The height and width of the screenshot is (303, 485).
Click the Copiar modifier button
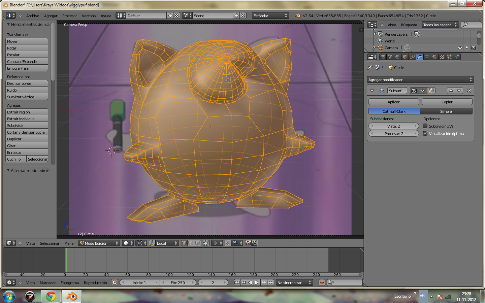click(447, 102)
